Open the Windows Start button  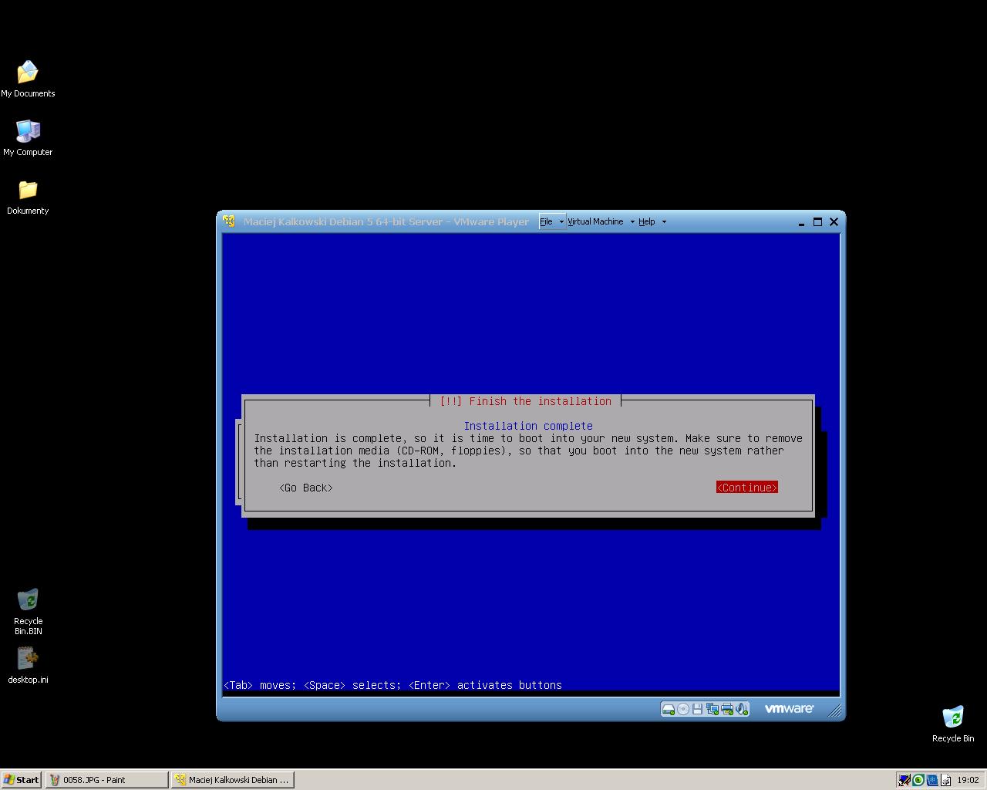[22, 780]
